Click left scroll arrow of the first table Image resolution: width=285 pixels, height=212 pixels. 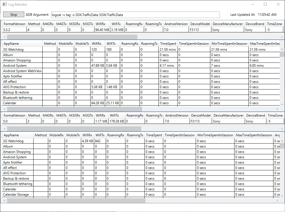tap(5, 37)
